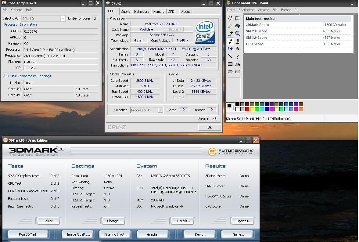
Task: Click the Run 3DMark button
Action: point(28,234)
